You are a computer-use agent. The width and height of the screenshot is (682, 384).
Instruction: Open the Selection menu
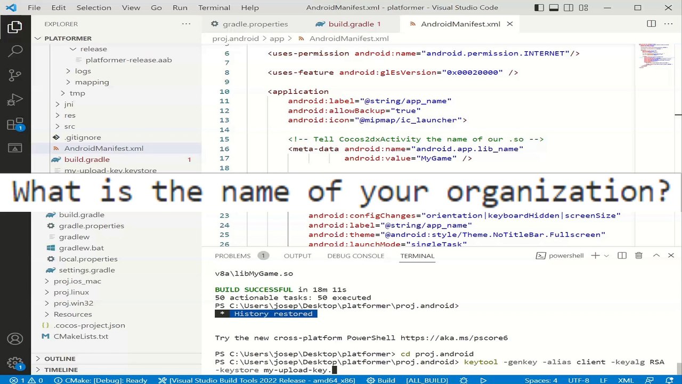[94, 8]
